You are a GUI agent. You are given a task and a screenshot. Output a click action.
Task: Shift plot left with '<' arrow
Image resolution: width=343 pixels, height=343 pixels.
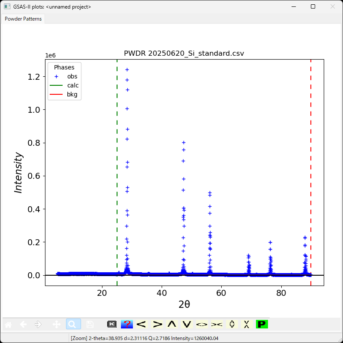click(x=141, y=324)
